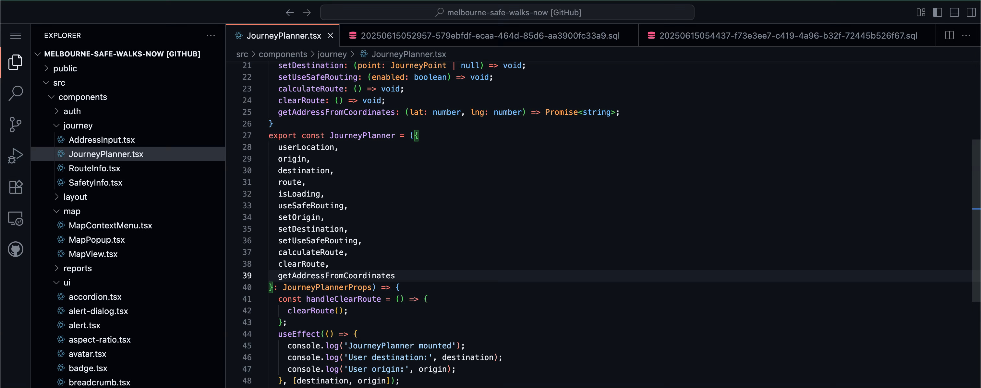Switch to the 20250615054437 SQL tab

click(x=788, y=35)
